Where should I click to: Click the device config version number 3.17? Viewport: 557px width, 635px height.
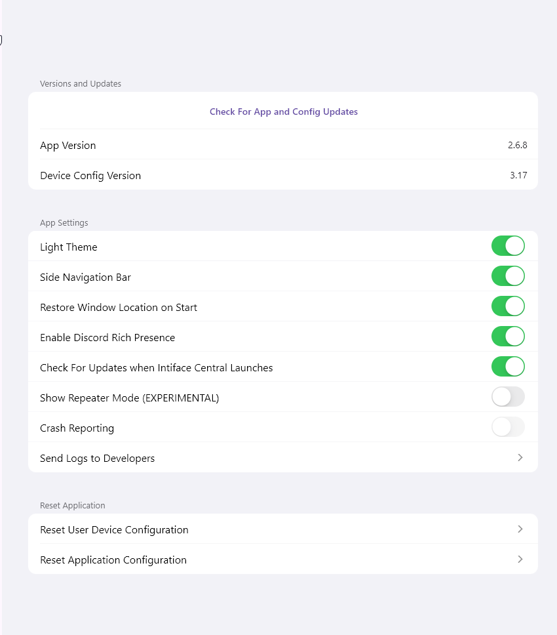click(518, 176)
